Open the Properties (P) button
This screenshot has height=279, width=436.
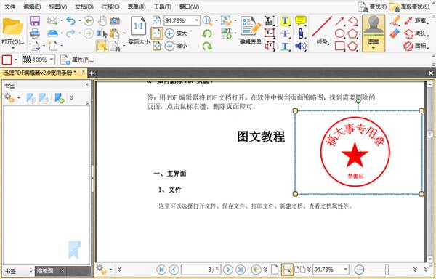77,60
